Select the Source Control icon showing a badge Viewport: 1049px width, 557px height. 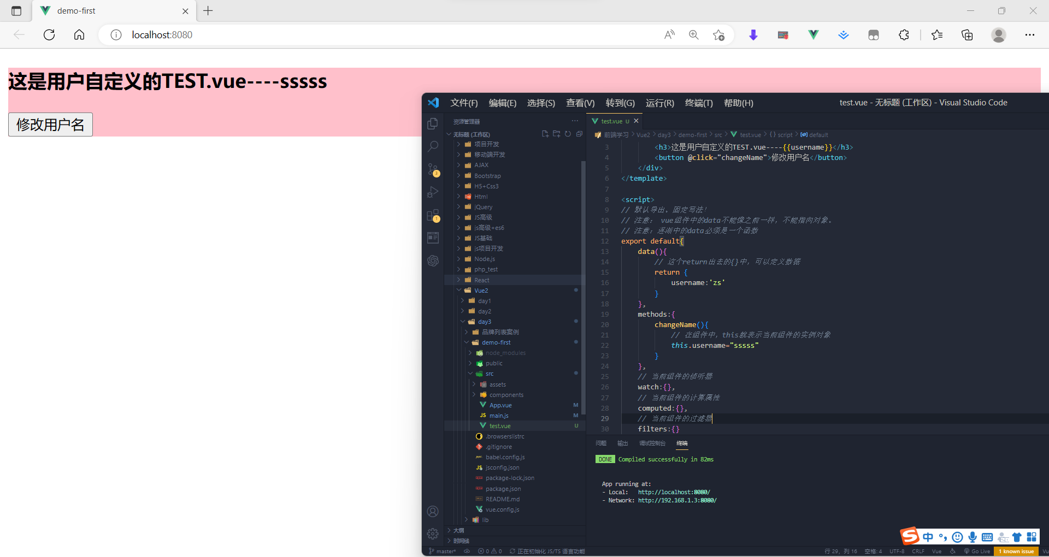click(433, 169)
